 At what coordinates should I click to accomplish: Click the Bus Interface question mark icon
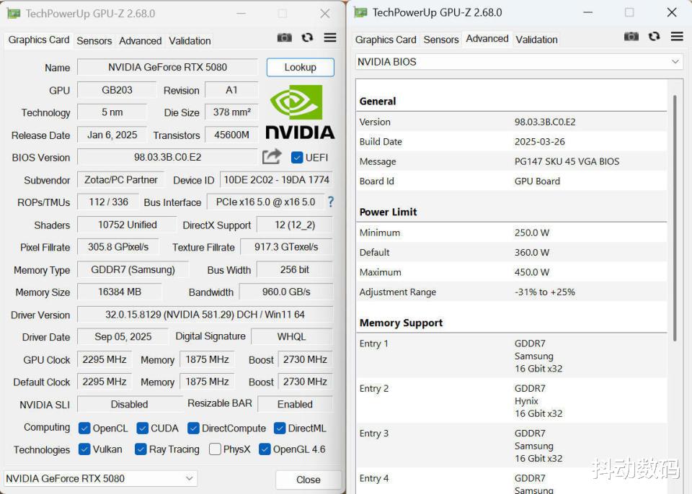pos(331,202)
